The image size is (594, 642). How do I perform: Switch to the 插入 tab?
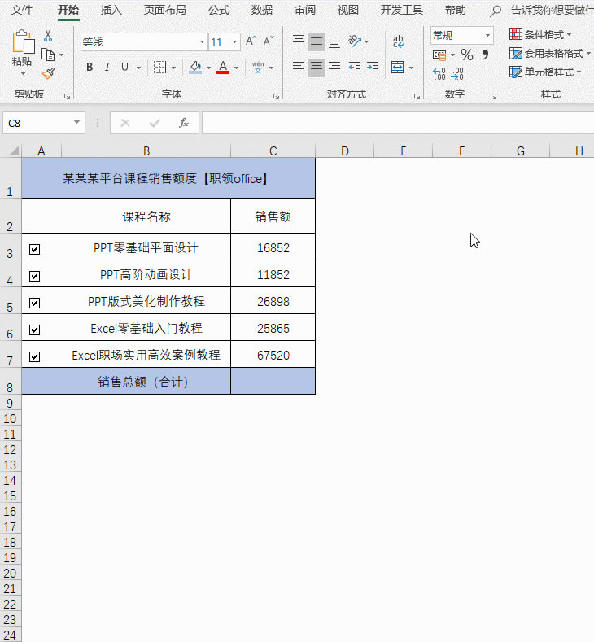pos(111,10)
